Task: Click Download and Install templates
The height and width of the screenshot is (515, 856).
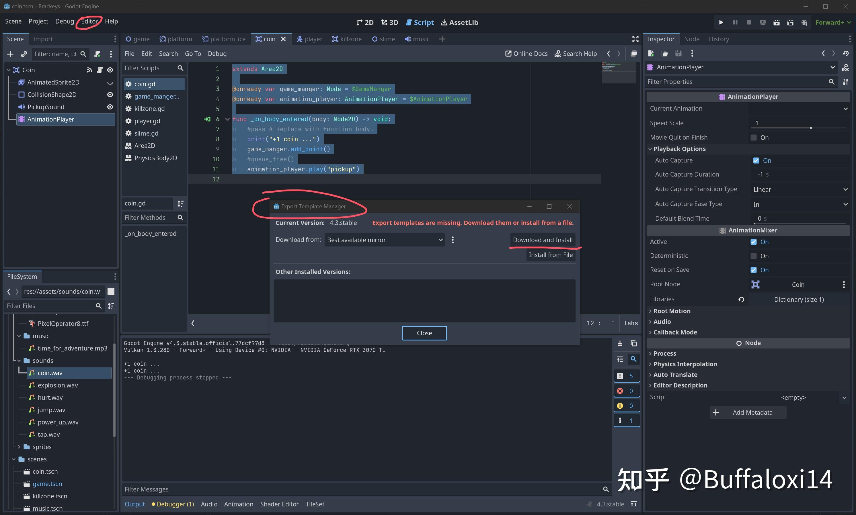Action: coord(542,240)
